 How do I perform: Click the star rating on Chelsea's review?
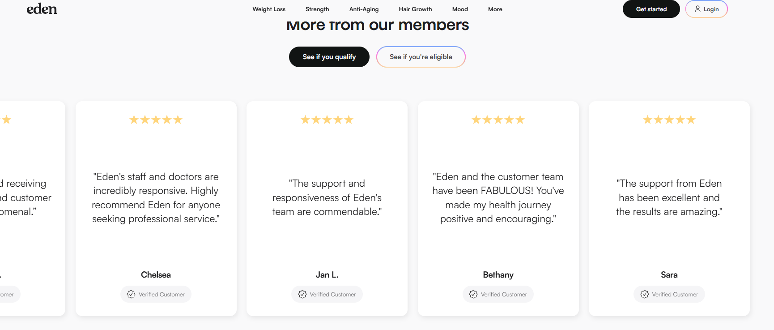click(156, 120)
